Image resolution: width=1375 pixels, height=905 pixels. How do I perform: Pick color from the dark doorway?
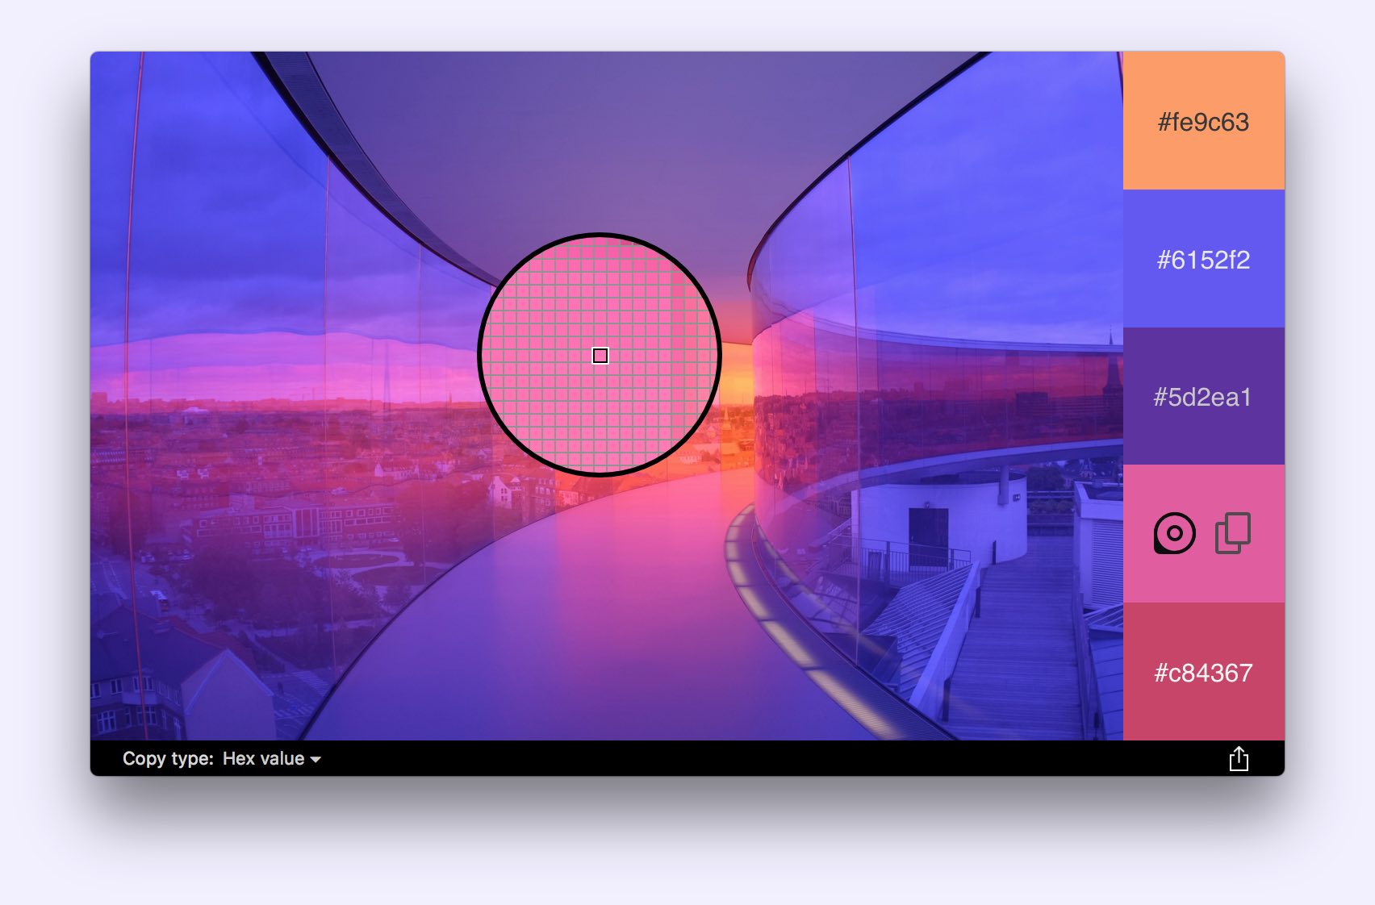(x=928, y=536)
